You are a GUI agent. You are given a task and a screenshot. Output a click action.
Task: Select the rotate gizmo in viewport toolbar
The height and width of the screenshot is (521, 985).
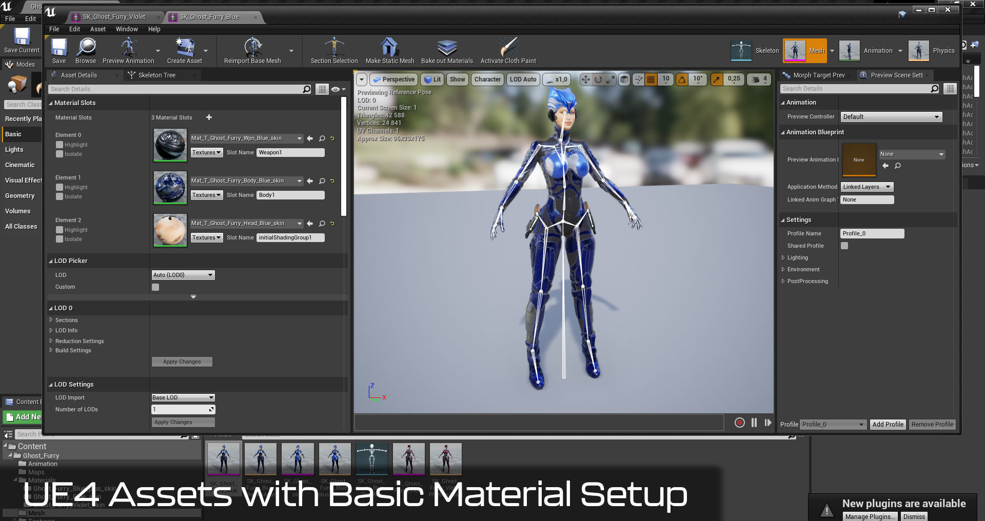click(598, 79)
